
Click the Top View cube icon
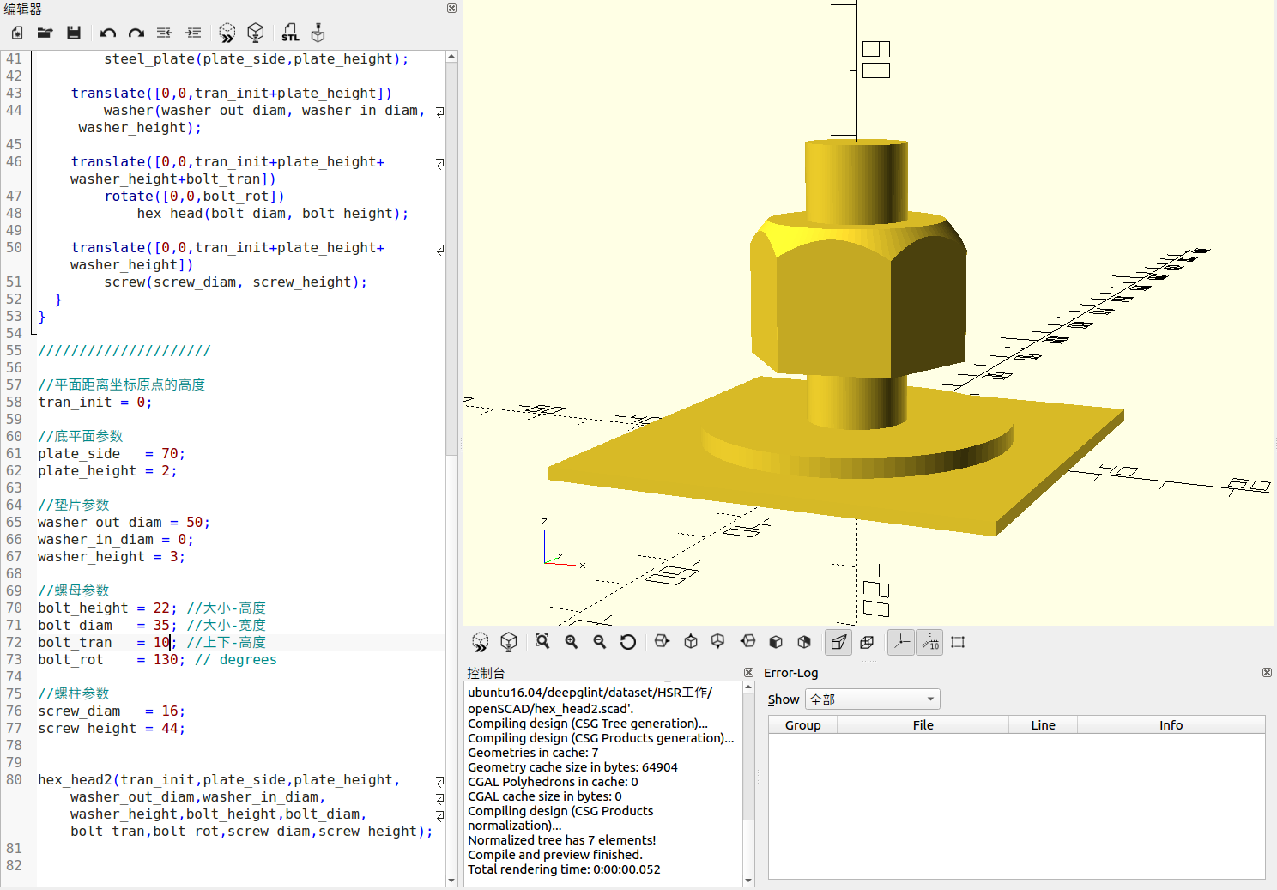pyautogui.click(x=690, y=642)
